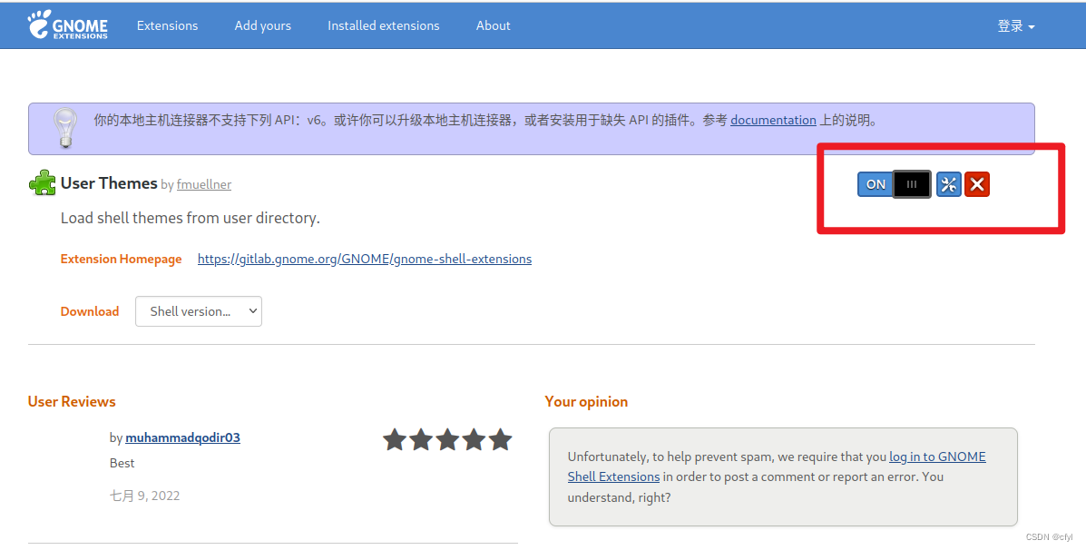Image resolution: width=1086 pixels, height=550 pixels.
Task: Click the five-star rating of the review
Action: pyautogui.click(x=447, y=439)
